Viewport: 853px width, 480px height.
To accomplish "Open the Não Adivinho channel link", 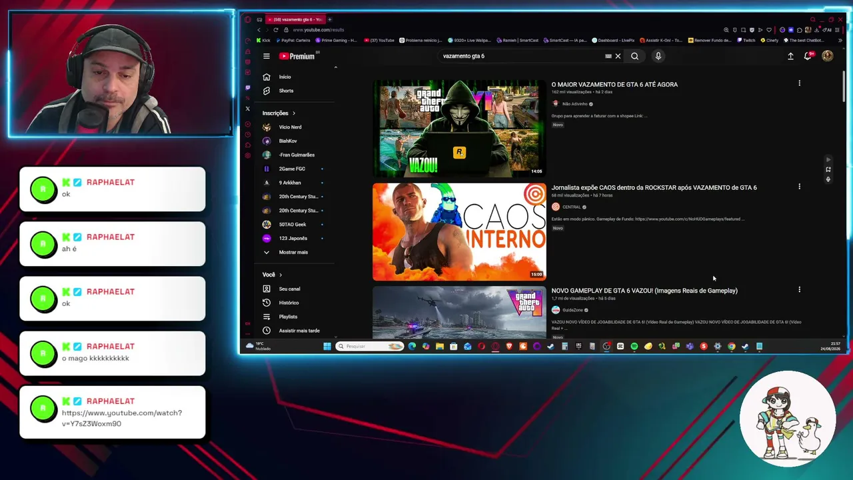I will click(x=574, y=104).
